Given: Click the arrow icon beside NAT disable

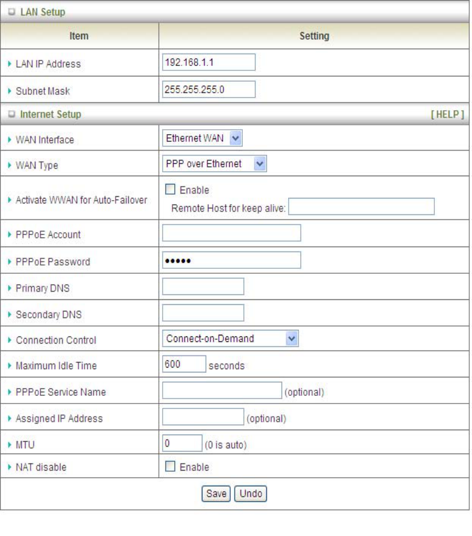Looking at the screenshot, I should point(8,468).
